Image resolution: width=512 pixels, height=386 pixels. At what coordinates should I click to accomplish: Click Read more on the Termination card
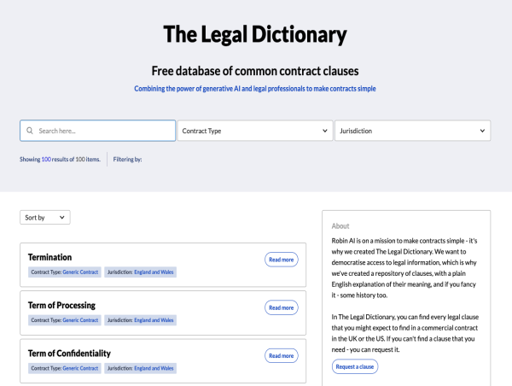(281, 260)
